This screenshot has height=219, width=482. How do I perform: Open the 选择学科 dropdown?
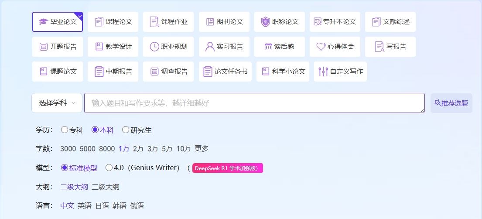pyautogui.click(x=57, y=103)
